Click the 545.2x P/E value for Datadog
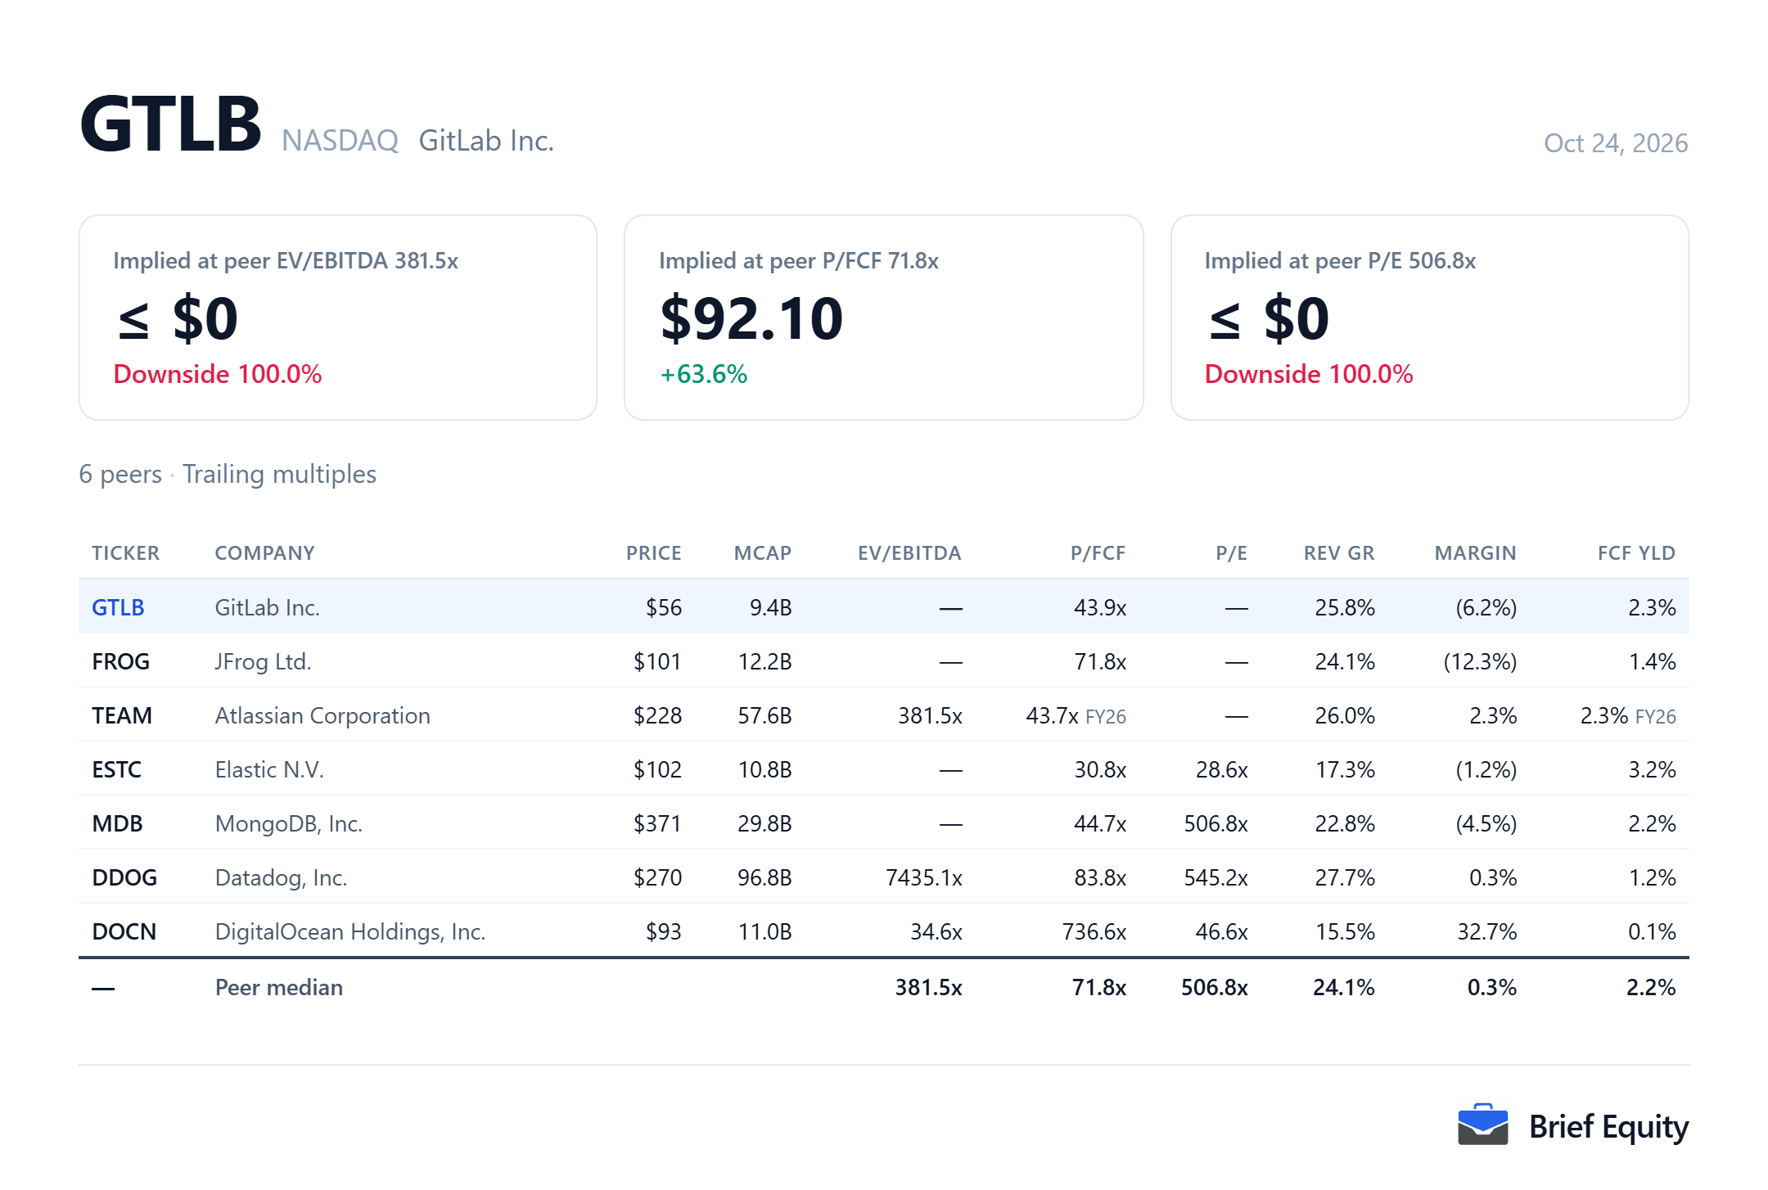This screenshot has width=1768, height=1190. tap(1215, 877)
